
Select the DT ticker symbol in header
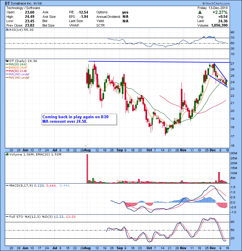pos(7,3)
